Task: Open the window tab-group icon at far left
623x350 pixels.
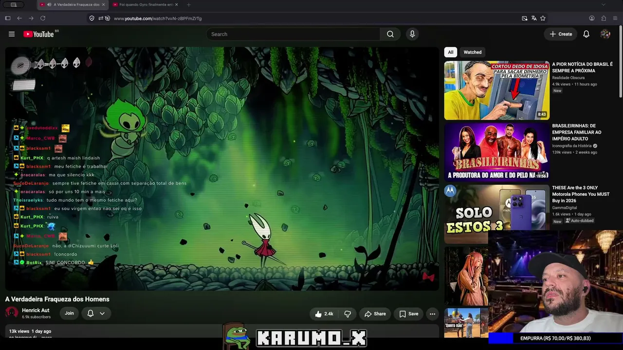Action: (x=14, y=5)
